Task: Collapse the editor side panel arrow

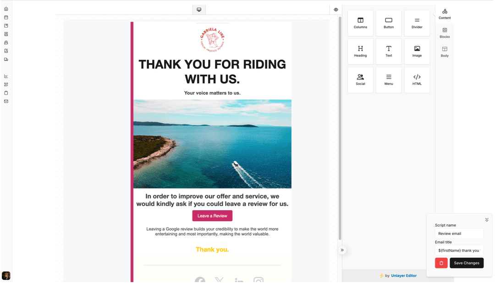Action: (x=342, y=250)
